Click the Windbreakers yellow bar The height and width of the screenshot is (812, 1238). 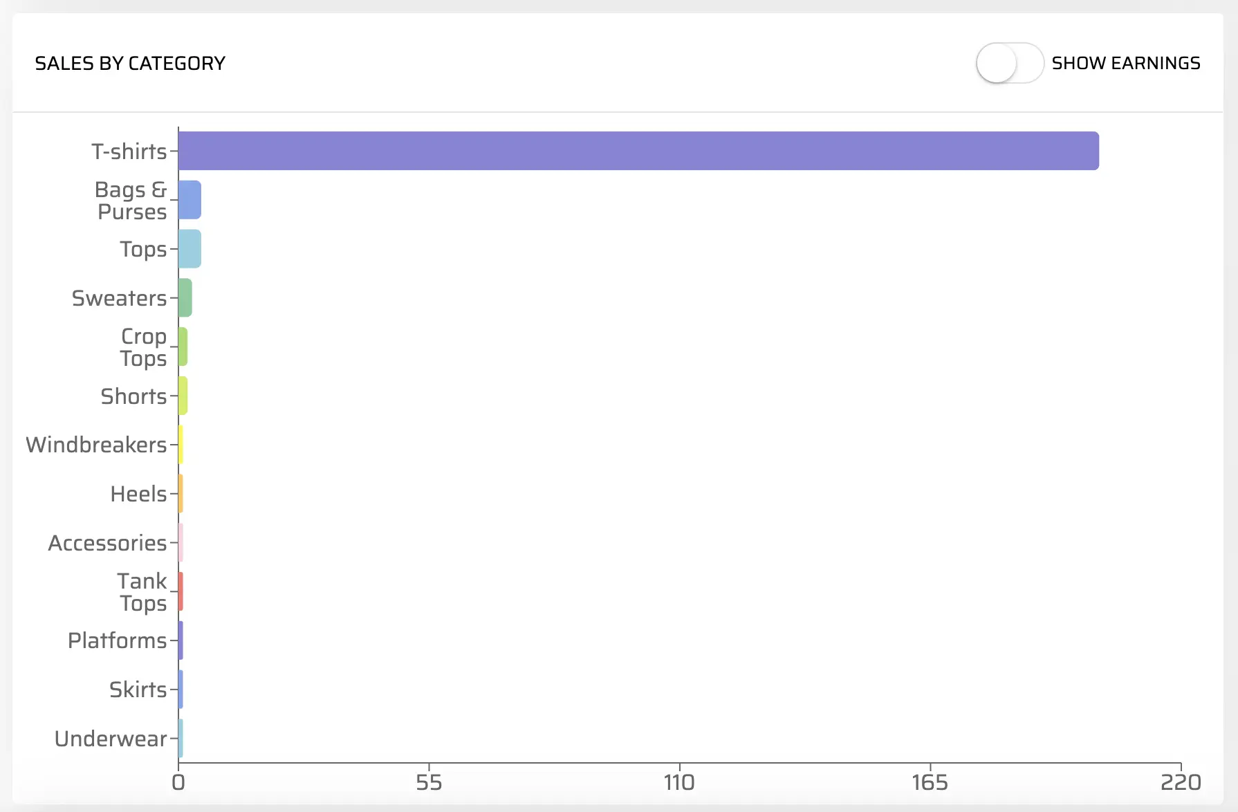point(181,445)
